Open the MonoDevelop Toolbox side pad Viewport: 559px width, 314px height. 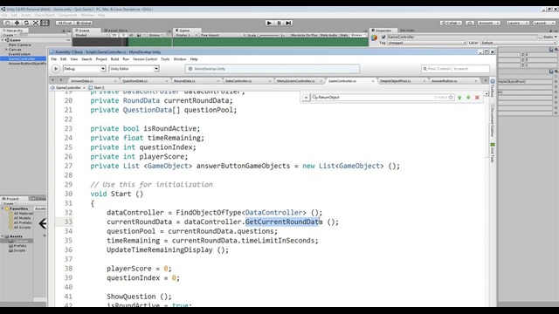point(493,87)
